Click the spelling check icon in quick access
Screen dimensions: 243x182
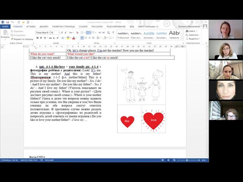[x=28, y=22]
